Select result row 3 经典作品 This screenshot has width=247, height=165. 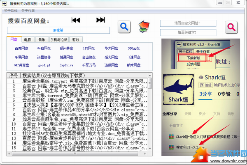pos(77,91)
